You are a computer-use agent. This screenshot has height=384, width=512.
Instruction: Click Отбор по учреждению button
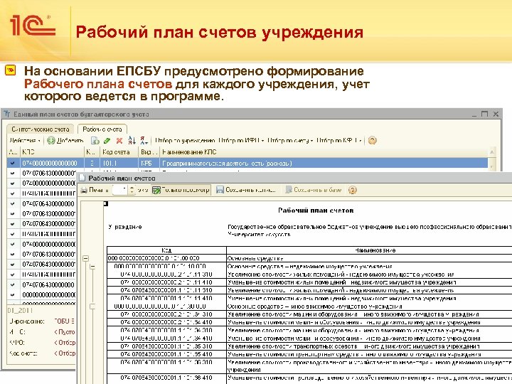185,141
